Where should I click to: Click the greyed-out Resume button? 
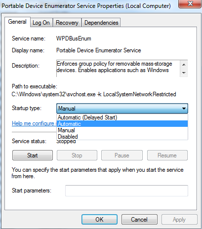point(167,155)
